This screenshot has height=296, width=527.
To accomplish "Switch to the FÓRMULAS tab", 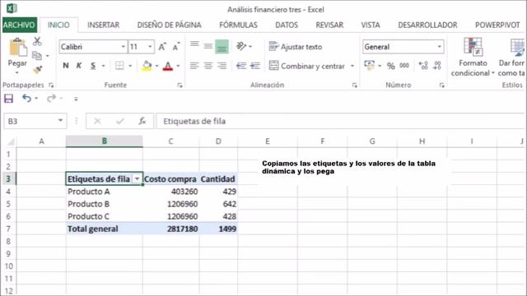I will click(238, 25).
